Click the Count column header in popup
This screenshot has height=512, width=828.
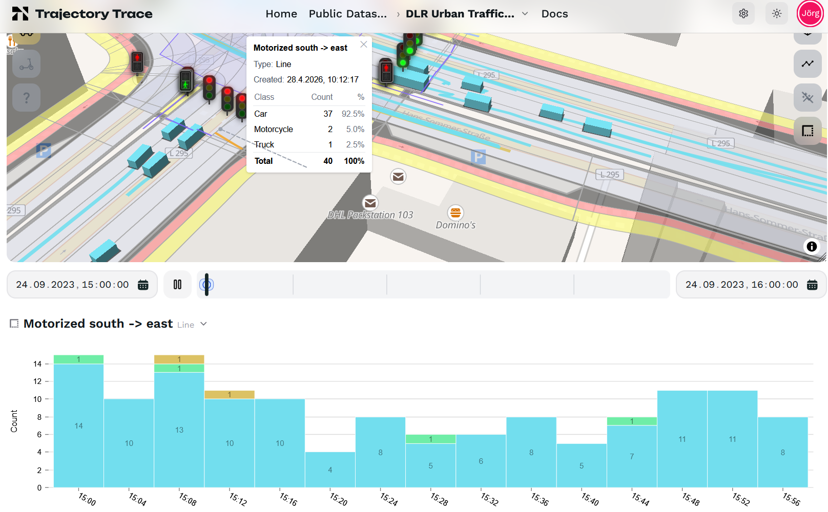click(x=322, y=97)
